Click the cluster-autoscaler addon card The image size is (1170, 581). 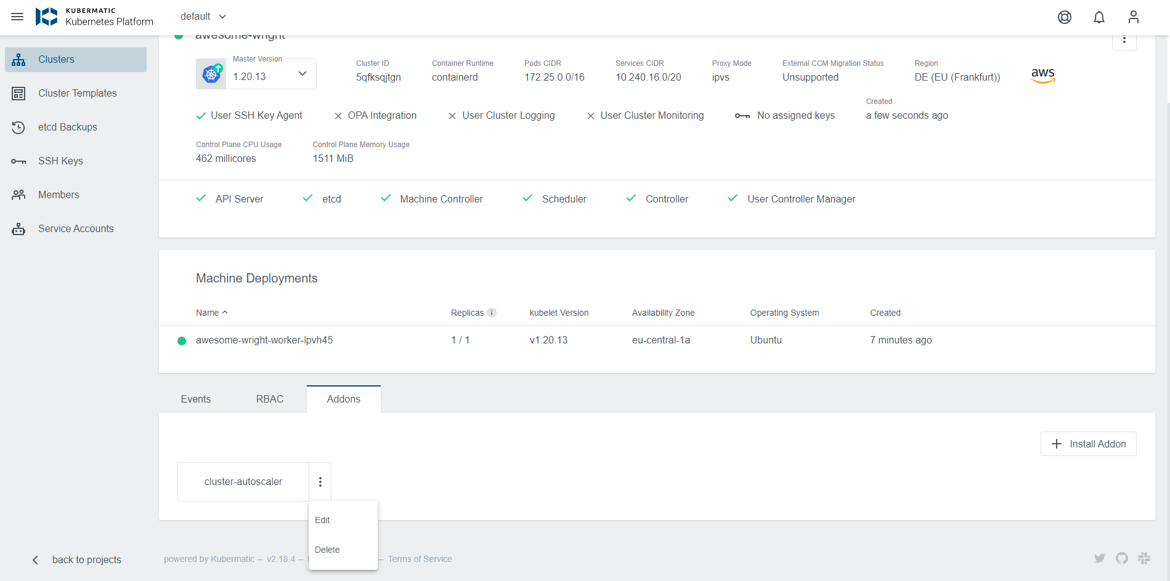tap(243, 482)
